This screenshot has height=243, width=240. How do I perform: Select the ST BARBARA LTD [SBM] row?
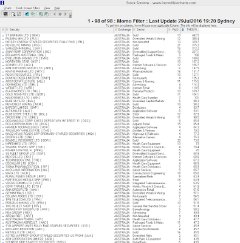[x=100, y=35]
